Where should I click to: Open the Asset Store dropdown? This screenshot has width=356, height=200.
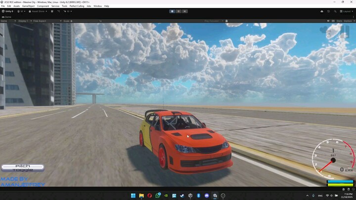tap(38, 11)
